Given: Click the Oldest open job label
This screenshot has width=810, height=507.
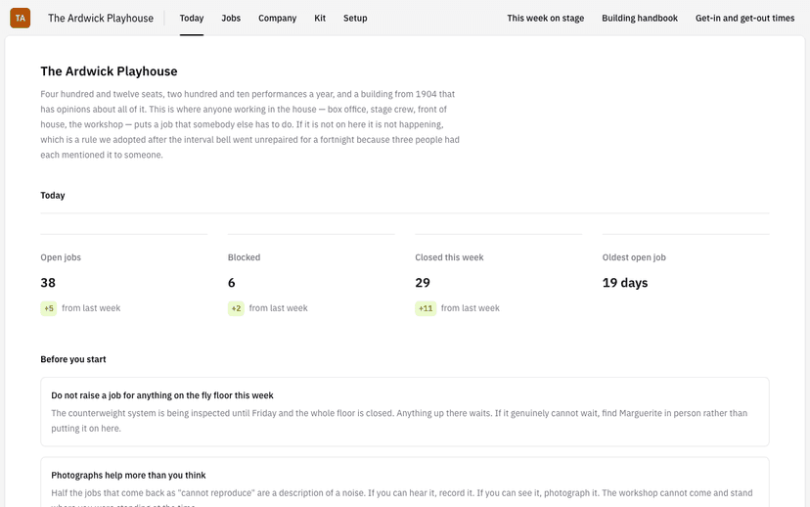Looking at the screenshot, I should [x=634, y=257].
